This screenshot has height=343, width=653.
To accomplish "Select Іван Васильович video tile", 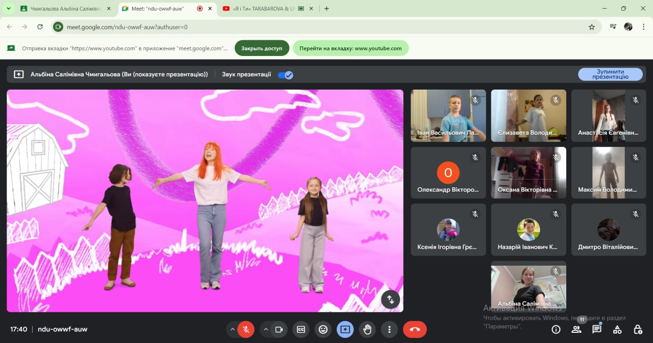I will [x=448, y=116].
